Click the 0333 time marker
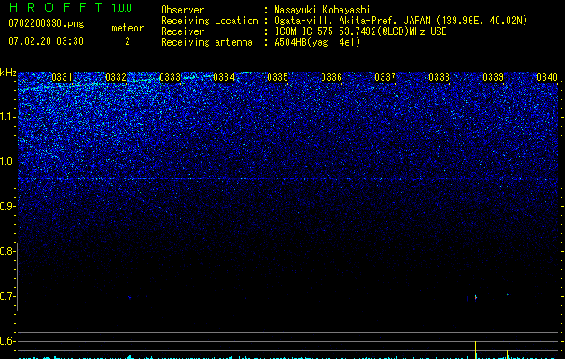 pos(170,77)
